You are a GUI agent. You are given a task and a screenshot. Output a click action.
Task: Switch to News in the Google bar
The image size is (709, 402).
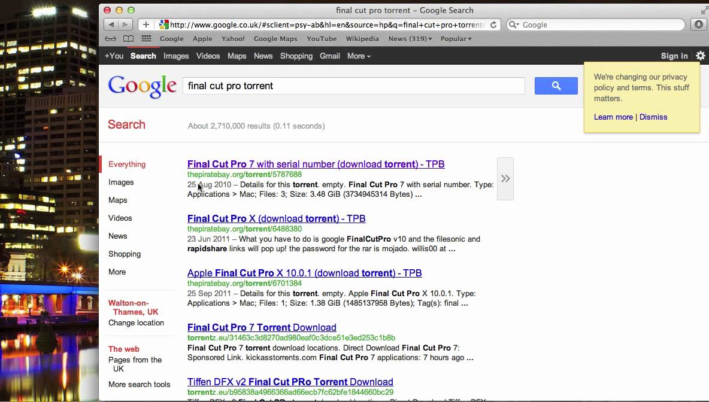tap(263, 56)
